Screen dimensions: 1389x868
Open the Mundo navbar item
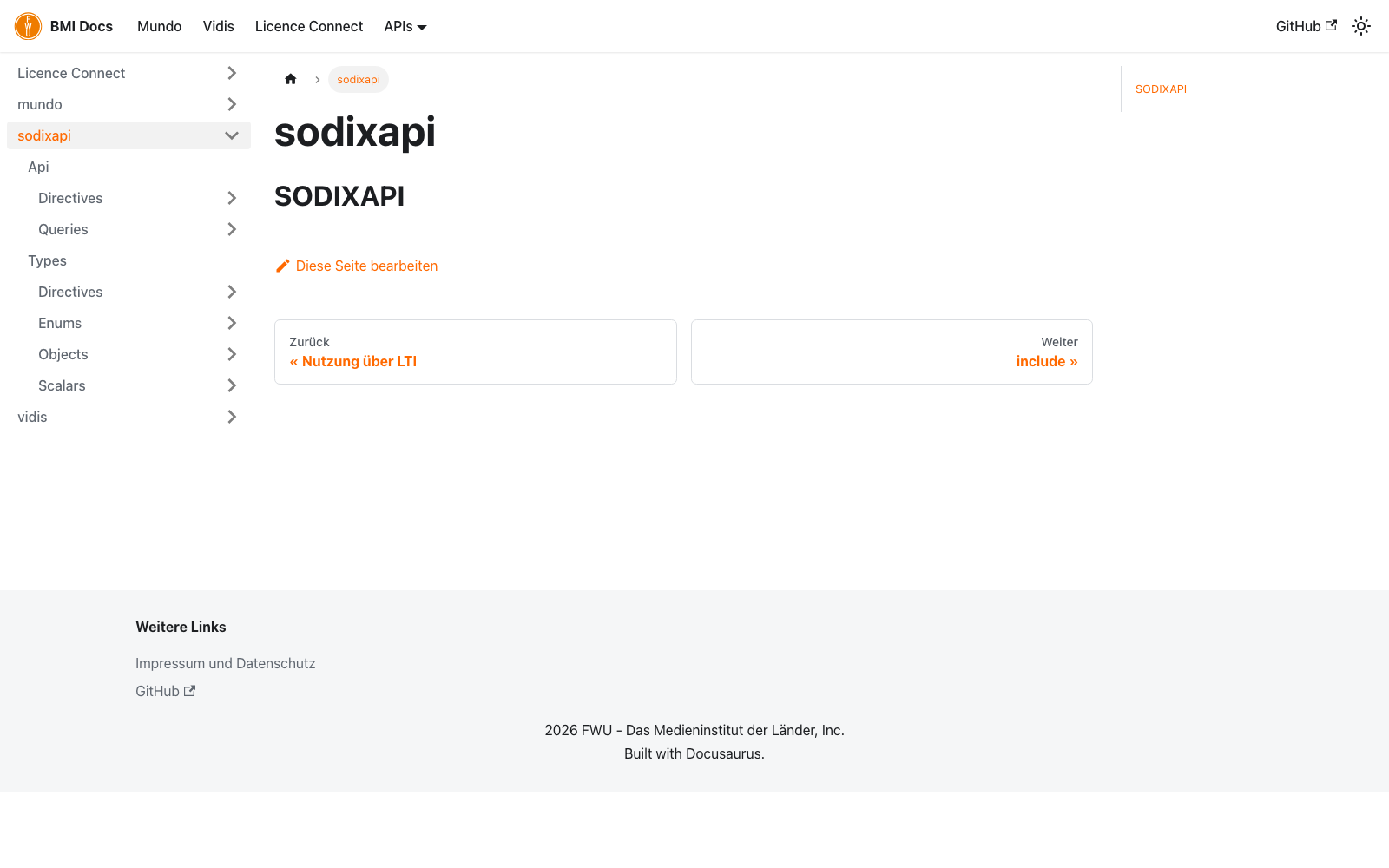(160, 26)
